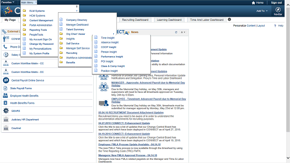The image size is (290, 163).
Task: Open the NavBar compass icon
Action: pyautogui.click(x=278, y=10)
